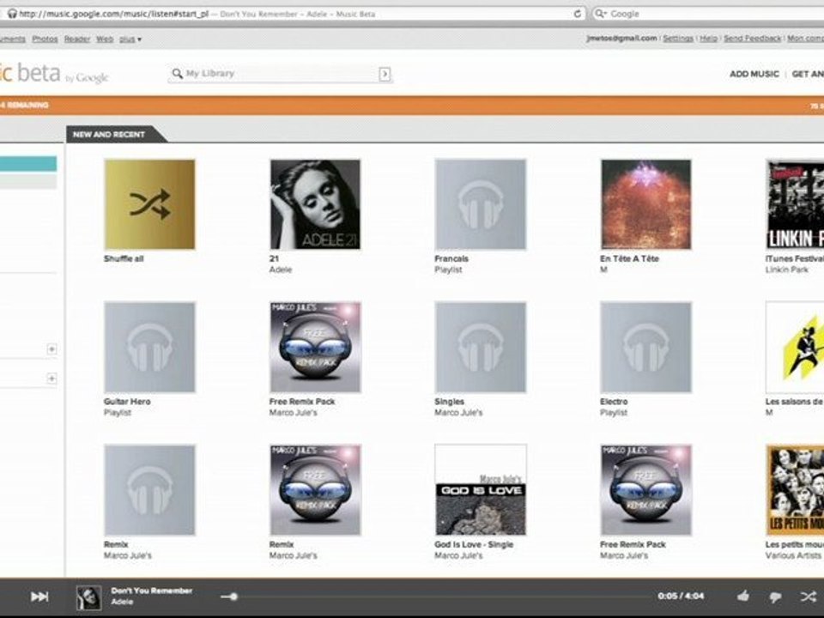
Task: Open the now-playing Adele album thumbnail
Action: [88, 597]
